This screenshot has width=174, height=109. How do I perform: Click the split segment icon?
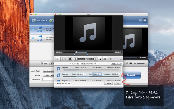105,59
